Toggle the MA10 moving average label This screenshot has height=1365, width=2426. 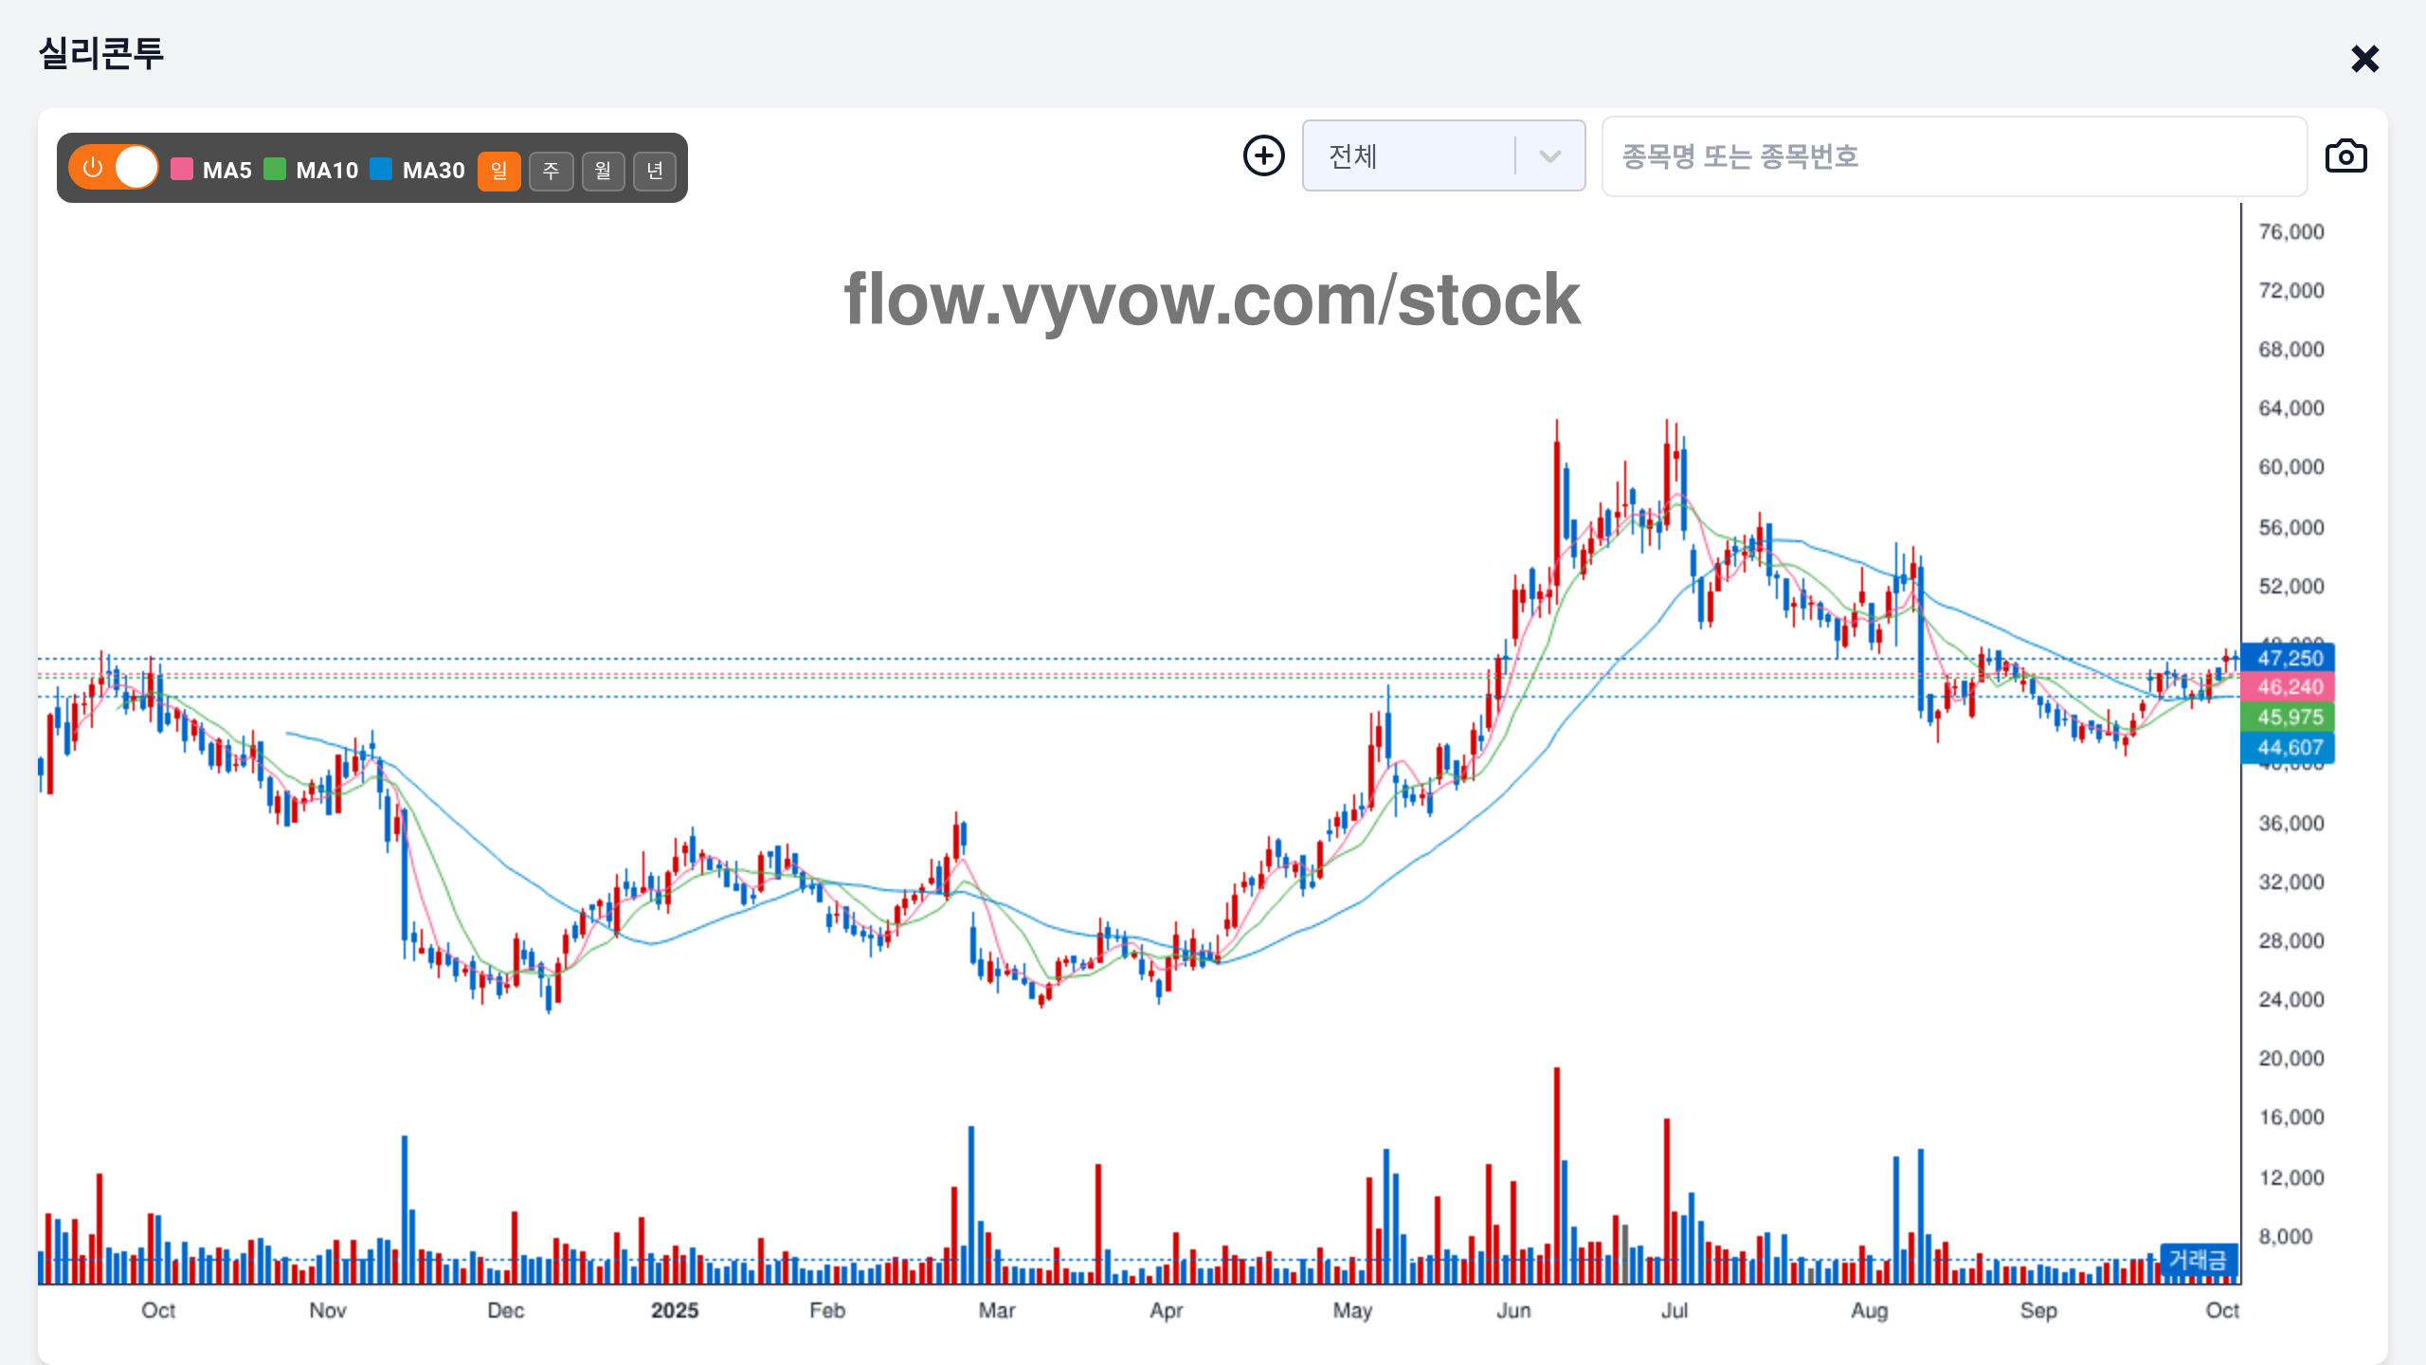(x=327, y=171)
